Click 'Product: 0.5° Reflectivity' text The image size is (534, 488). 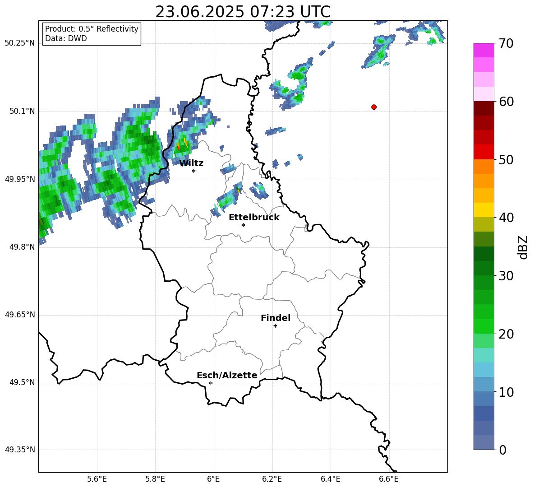[x=92, y=28]
